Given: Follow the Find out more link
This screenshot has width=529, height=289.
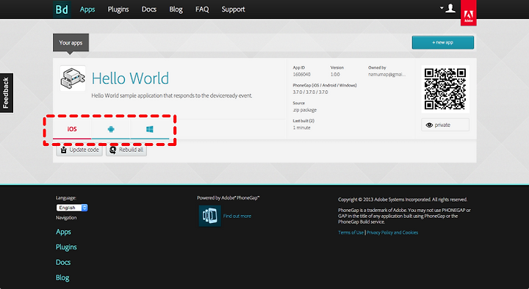Looking at the screenshot, I should (237, 216).
